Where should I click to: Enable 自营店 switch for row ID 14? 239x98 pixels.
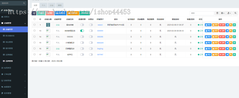pos(91,37)
